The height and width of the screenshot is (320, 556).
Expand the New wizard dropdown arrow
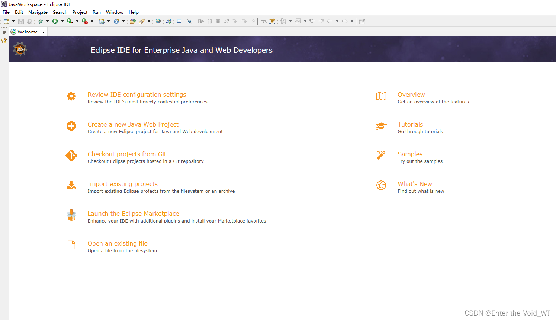pyautogui.click(x=13, y=21)
